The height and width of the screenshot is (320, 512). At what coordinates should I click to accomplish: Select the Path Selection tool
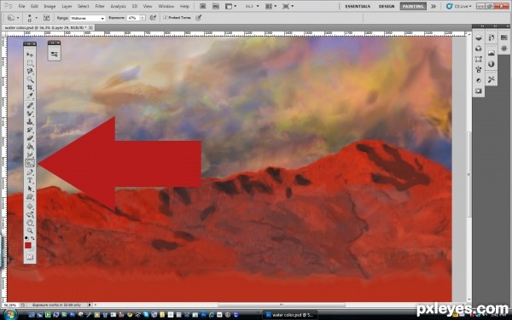[x=30, y=189]
